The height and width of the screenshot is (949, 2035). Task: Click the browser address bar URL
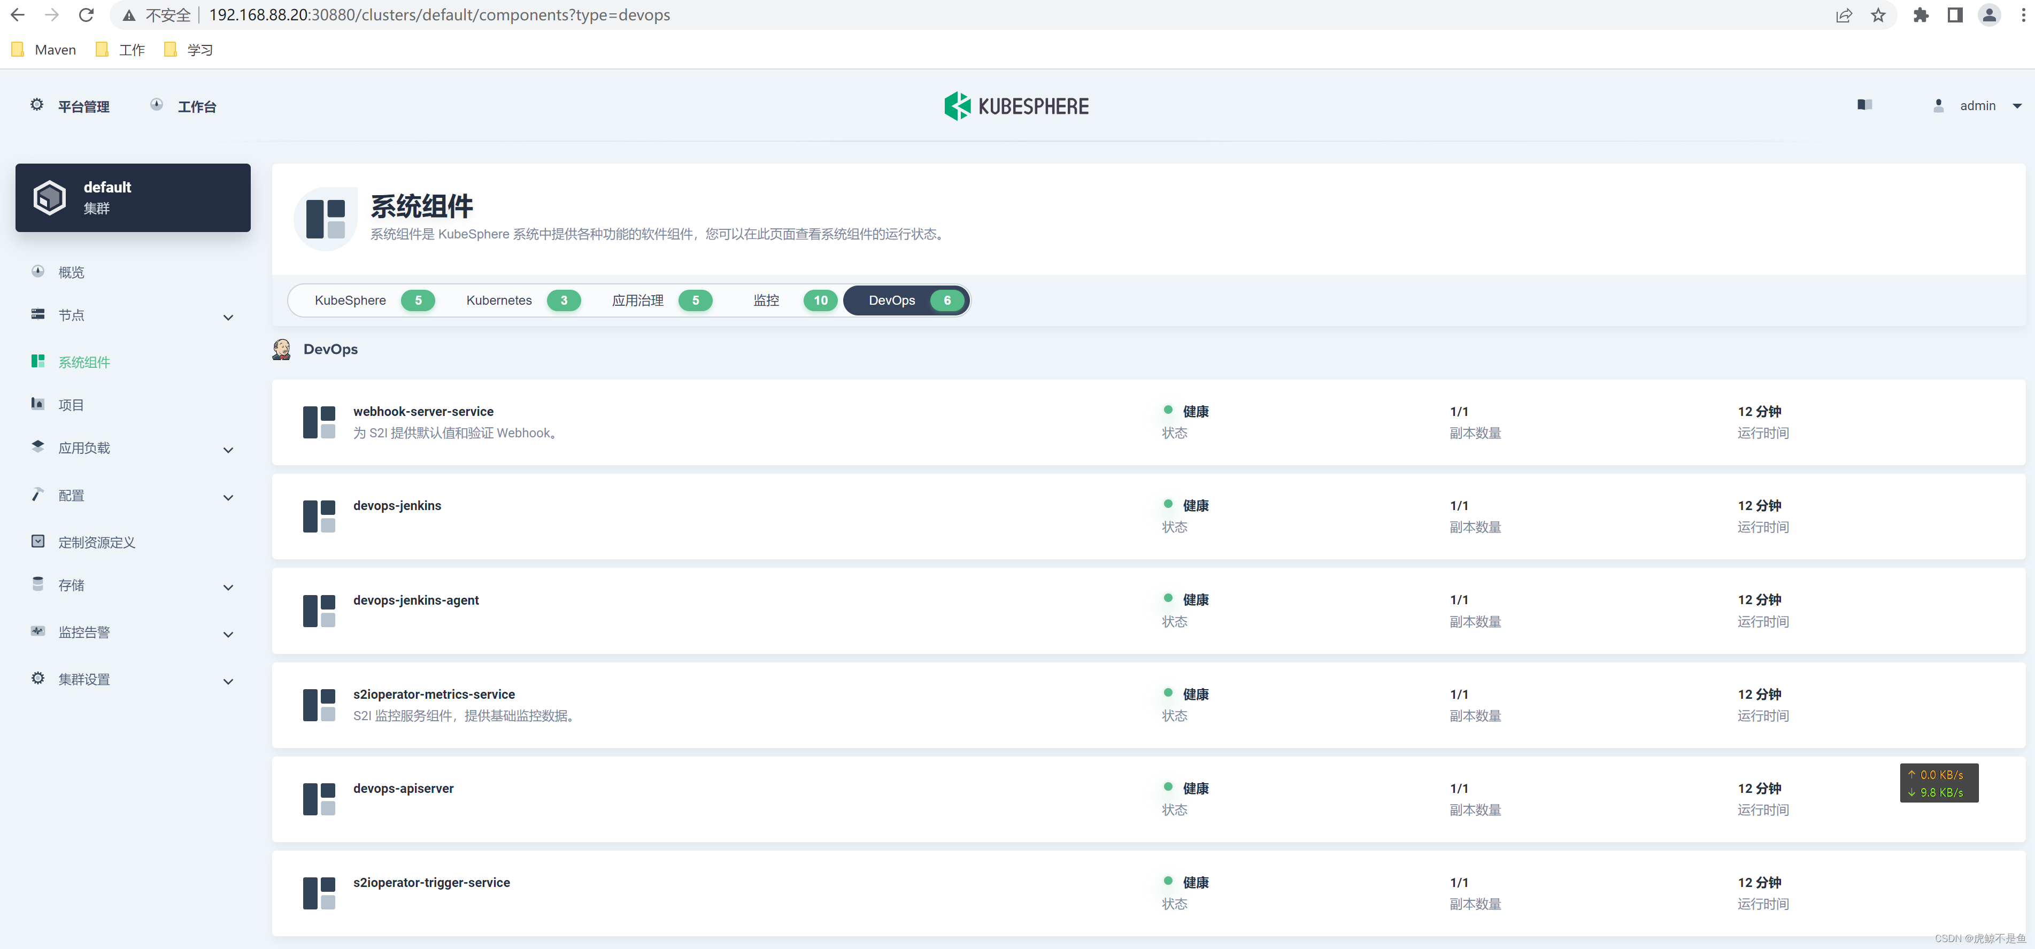439,15
